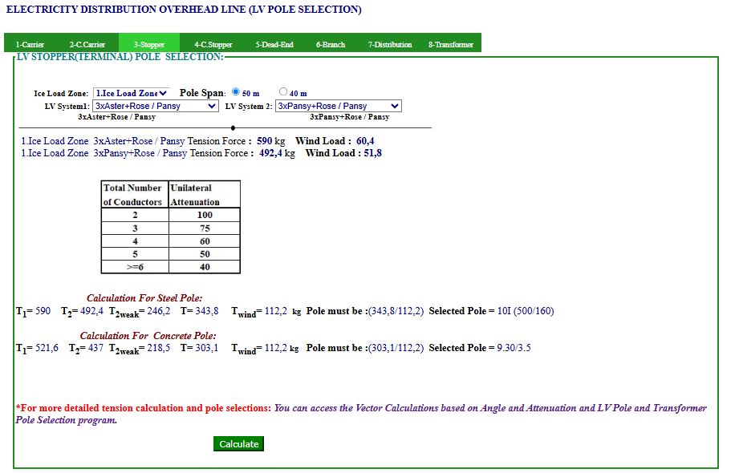Go to the 5-Dead-End tab
This screenshot has width=735, height=473.
point(274,44)
